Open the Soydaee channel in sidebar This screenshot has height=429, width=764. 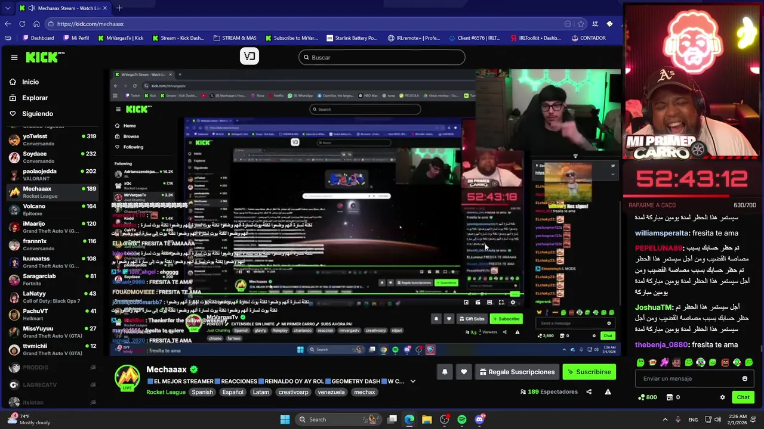point(53,157)
